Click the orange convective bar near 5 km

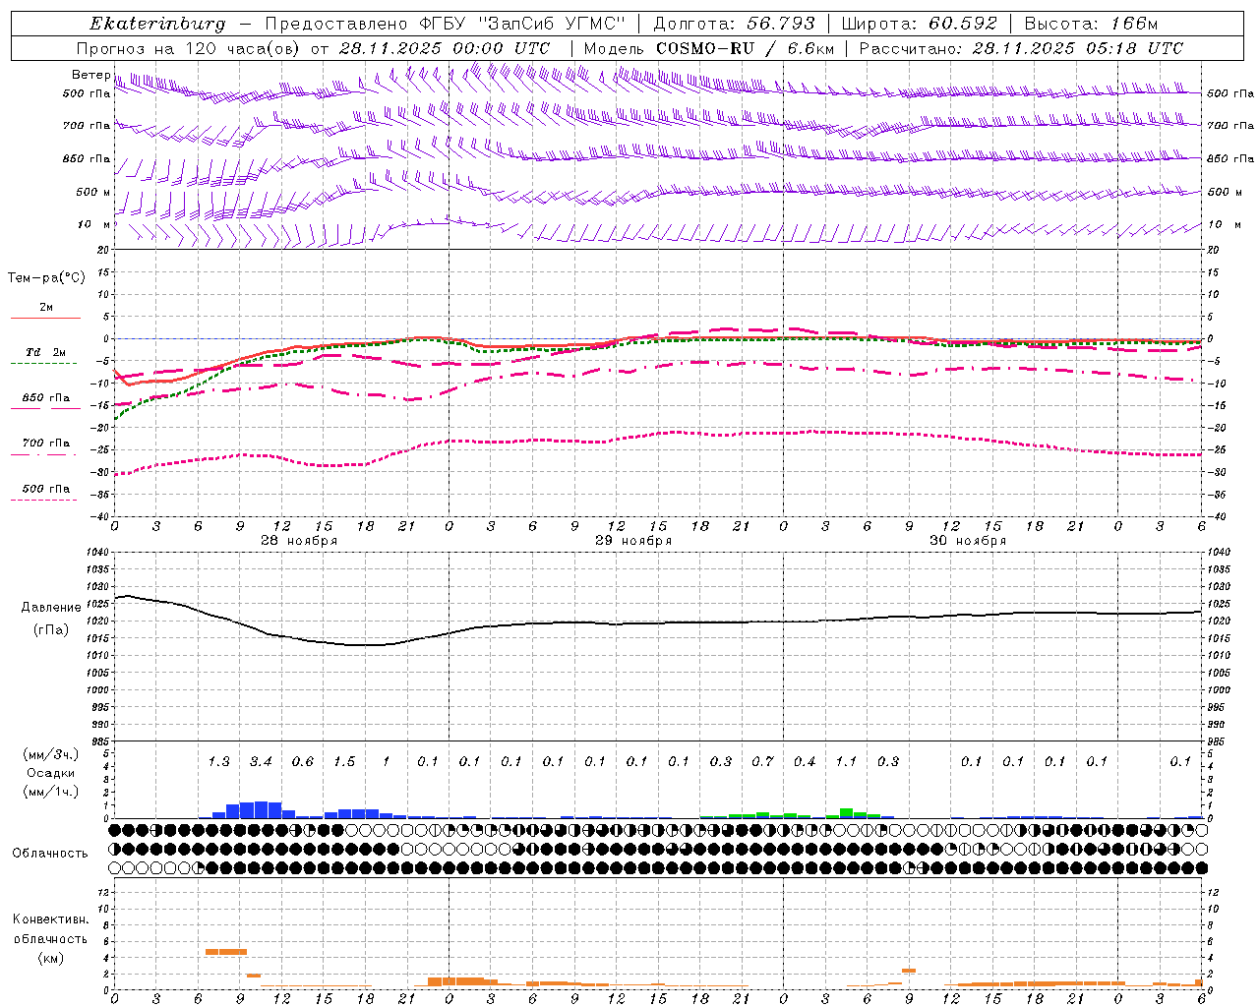tap(226, 951)
